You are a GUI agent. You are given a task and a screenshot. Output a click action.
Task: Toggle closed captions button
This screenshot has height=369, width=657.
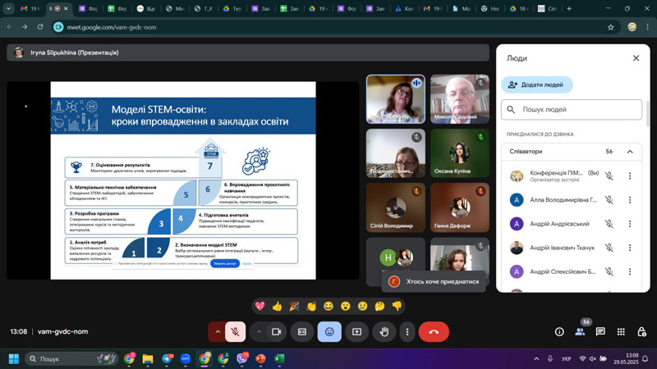click(302, 331)
